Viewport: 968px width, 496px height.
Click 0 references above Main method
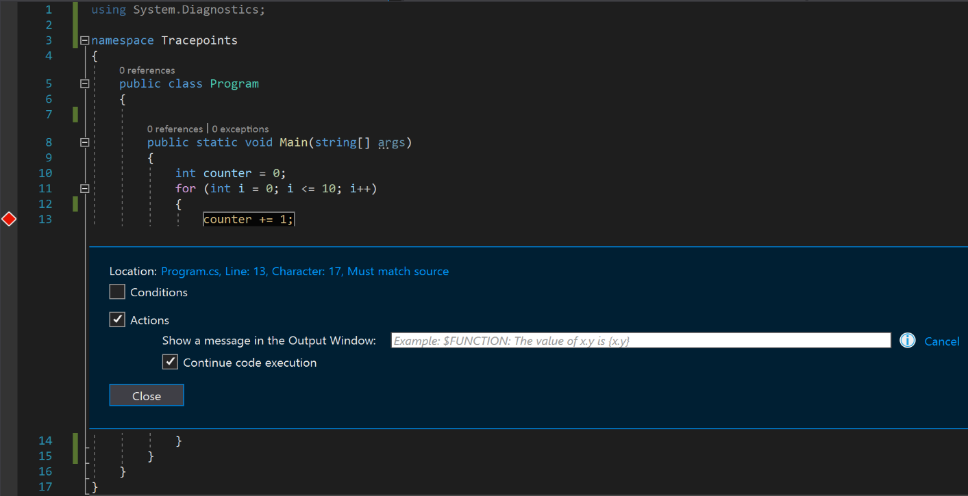pos(175,129)
